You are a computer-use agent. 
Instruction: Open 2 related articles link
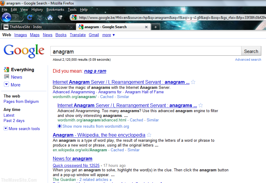point(95,180)
